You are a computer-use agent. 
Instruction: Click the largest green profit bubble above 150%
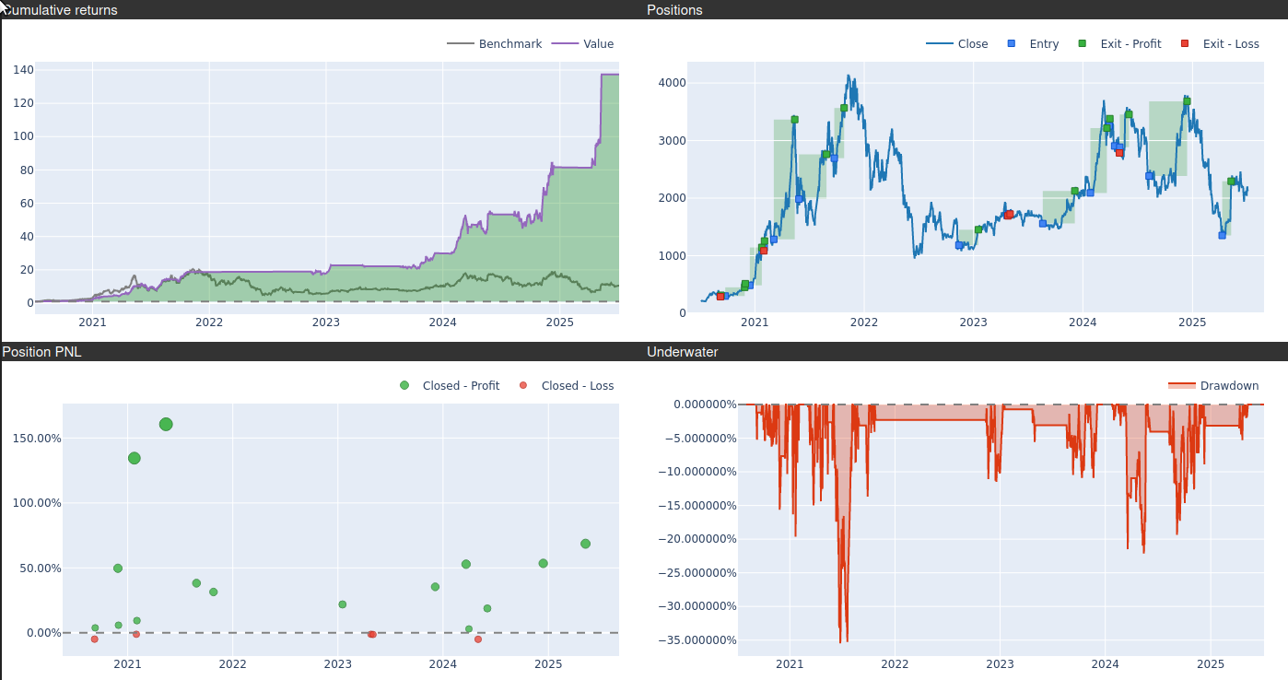166,425
